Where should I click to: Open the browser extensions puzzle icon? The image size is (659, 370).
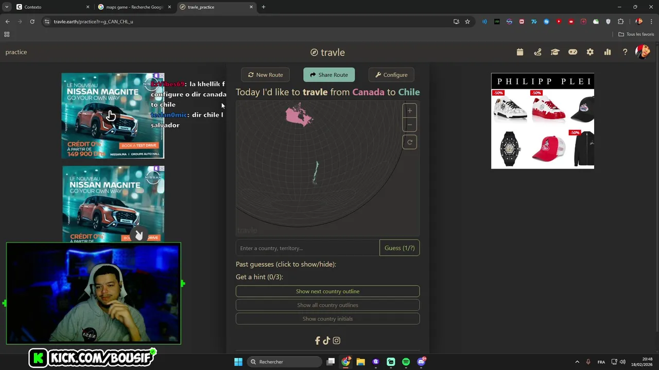click(620, 22)
